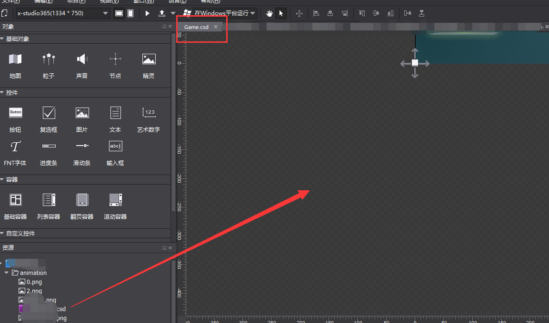Pick the 列表容器 list container
549x323 pixels.
click(x=48, y=206)
